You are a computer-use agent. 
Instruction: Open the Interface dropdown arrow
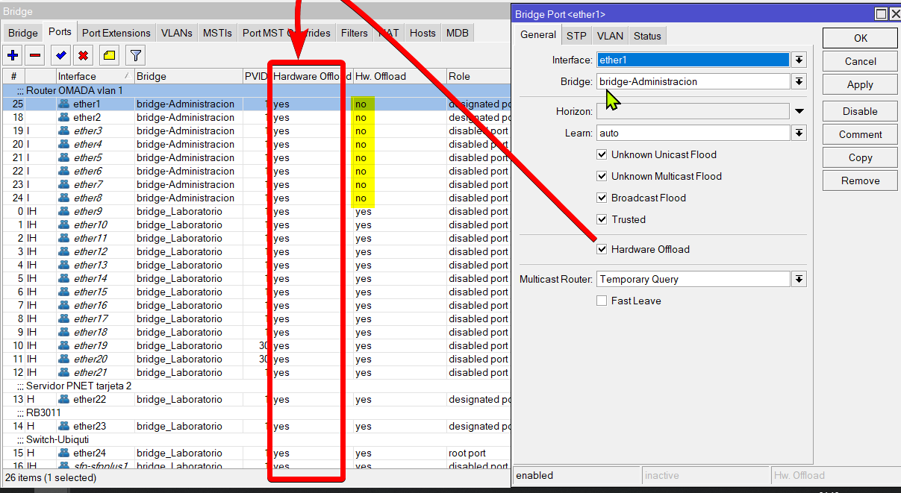point(799,60)
